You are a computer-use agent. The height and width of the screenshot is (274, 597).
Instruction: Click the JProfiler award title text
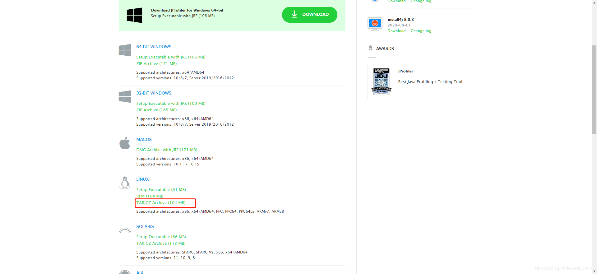pos(405,71)
